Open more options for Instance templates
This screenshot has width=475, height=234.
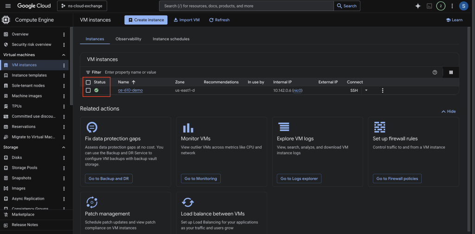point(64,76)
